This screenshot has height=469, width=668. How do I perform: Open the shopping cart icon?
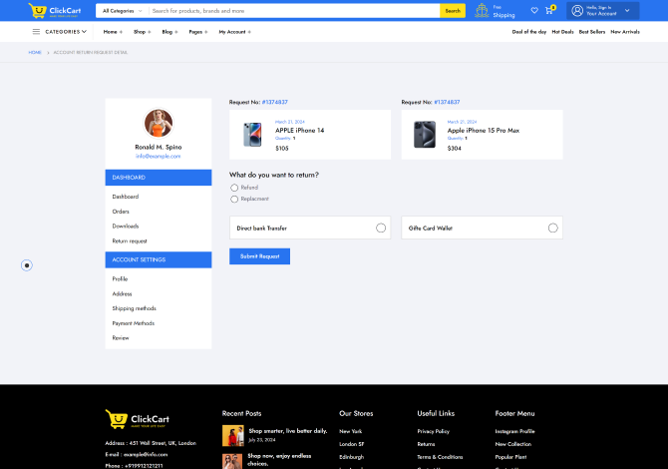pyautogui.click(x=548, y=11)
